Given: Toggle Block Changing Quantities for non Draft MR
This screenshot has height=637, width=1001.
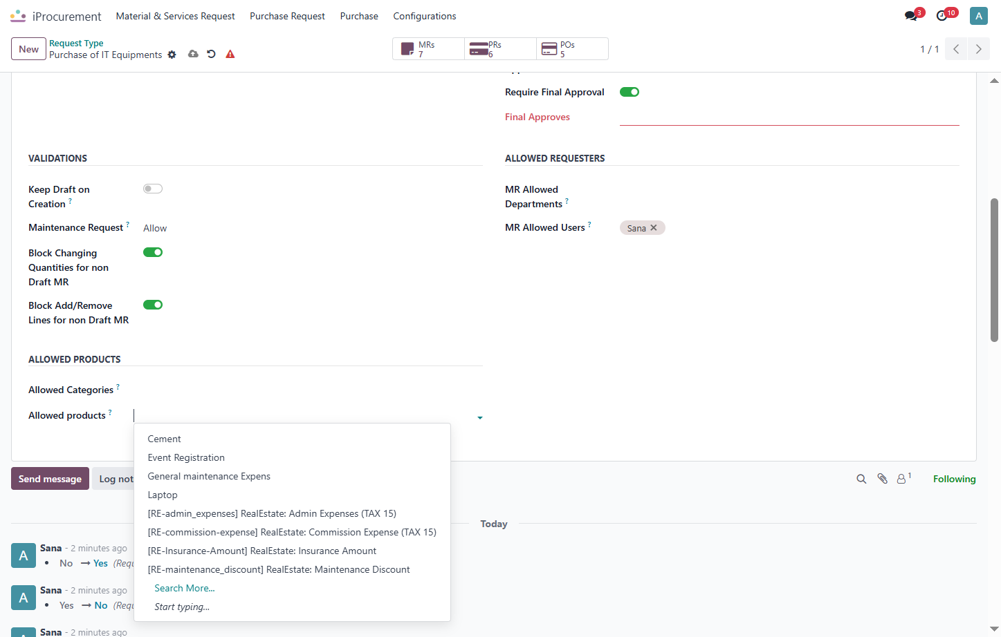Looking at the screenshot, I should point(153,252).
